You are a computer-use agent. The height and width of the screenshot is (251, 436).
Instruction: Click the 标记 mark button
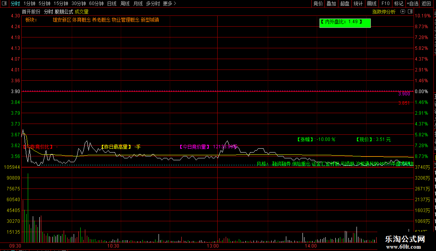[x=399, y=3]
